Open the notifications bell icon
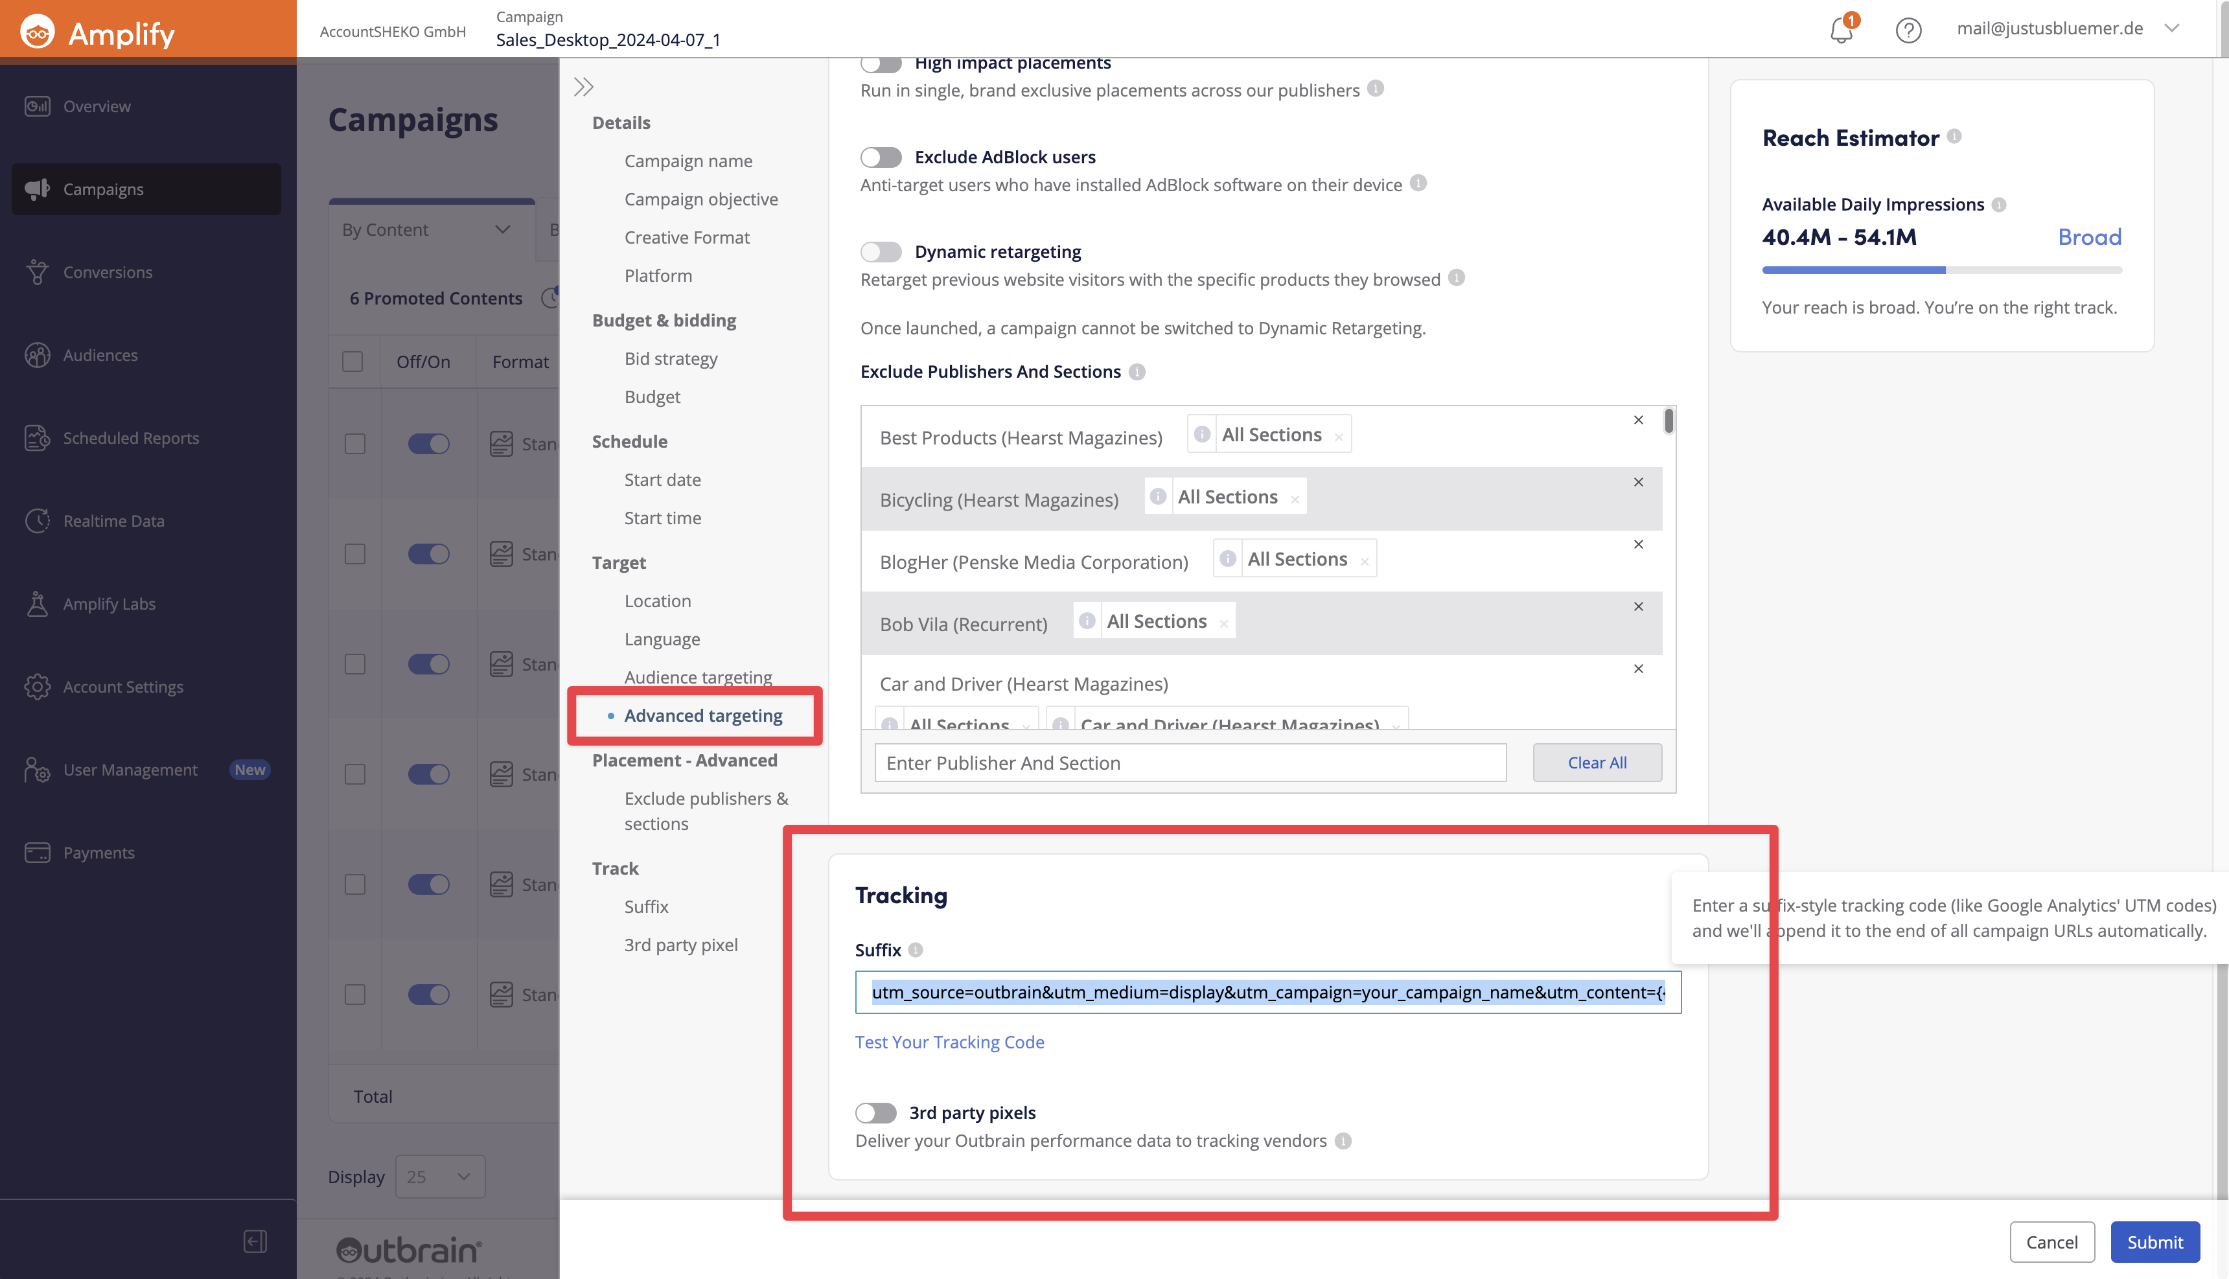The height and width of the screenshot is (1279, 2229). click(1841, 30)
